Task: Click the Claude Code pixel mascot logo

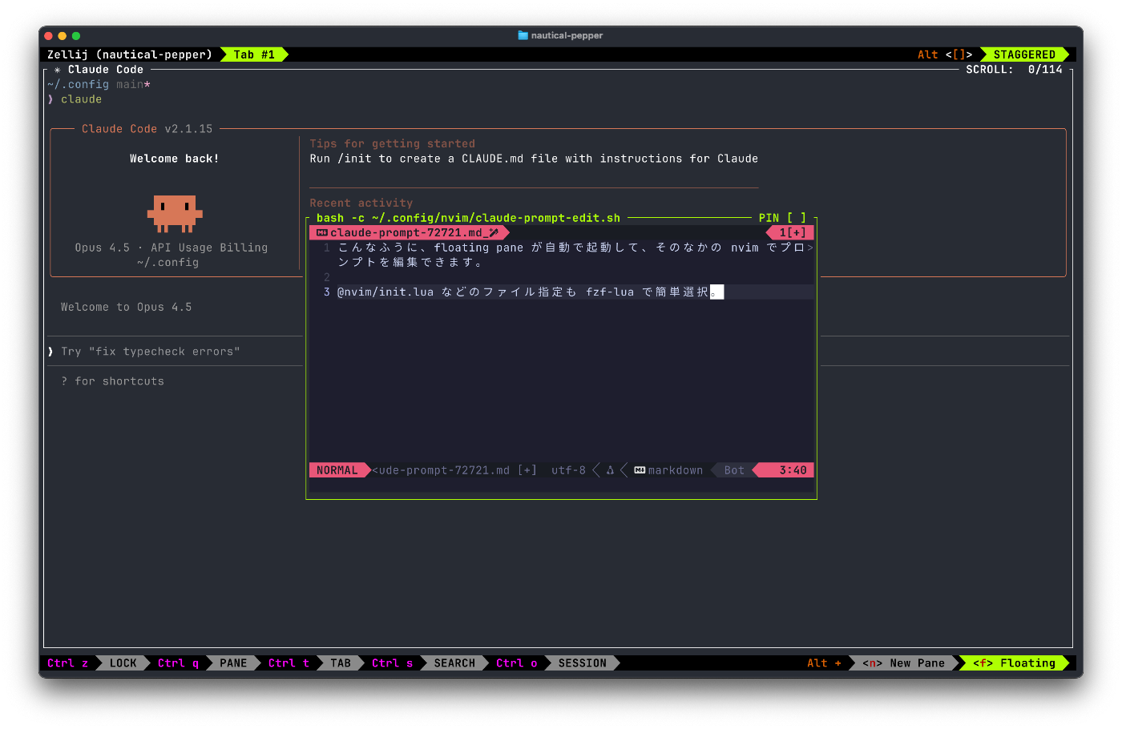Action: (175, 213)
